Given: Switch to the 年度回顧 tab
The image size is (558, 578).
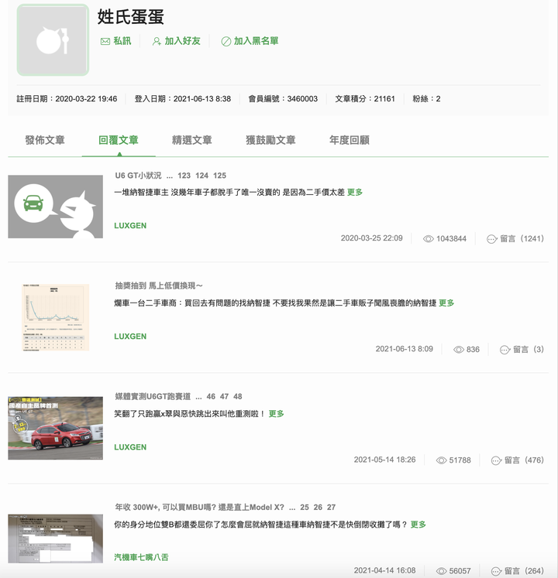Looking at the screenshot, I should coord(350,140).
